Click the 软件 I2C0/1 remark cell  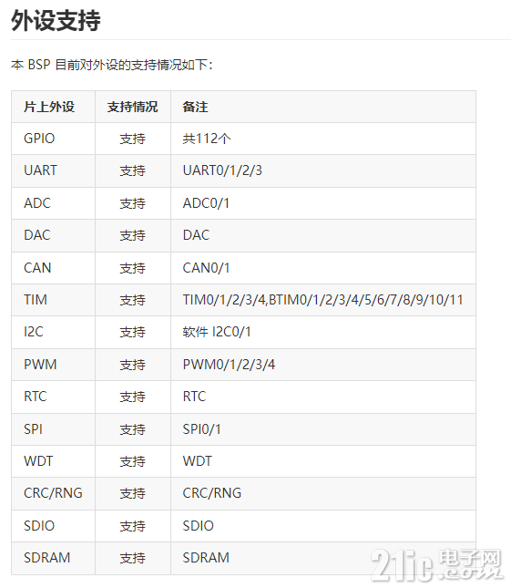(323, 332)
